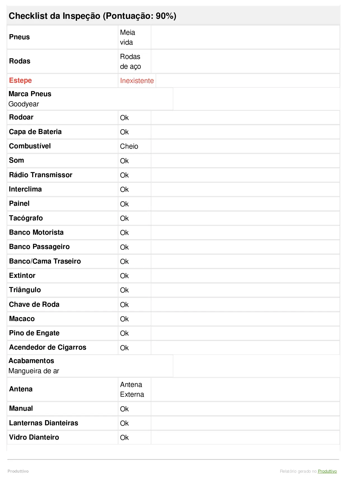The image size is (347, 492).
Task: Select the Acendedor de Cigarros label
Action: coord(48,347)
